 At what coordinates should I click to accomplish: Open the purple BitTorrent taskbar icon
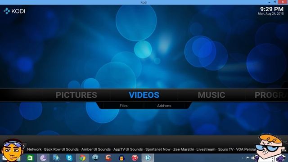pyautogui.click(x=43, y=158)
